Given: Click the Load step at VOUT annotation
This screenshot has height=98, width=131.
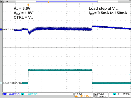Looking at the screenshot, I should 104,9.
